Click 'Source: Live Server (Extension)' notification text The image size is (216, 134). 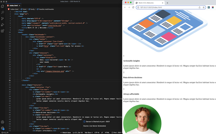click(x=94, y=126)
